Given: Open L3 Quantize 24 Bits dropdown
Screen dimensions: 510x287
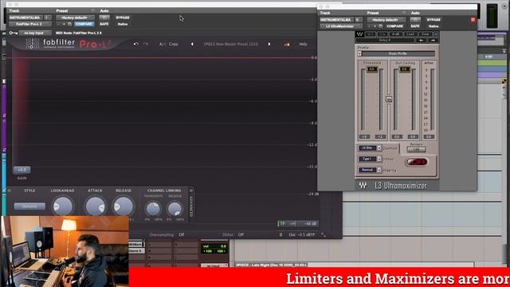Looking at the screenshot, I should coord(370,148).
